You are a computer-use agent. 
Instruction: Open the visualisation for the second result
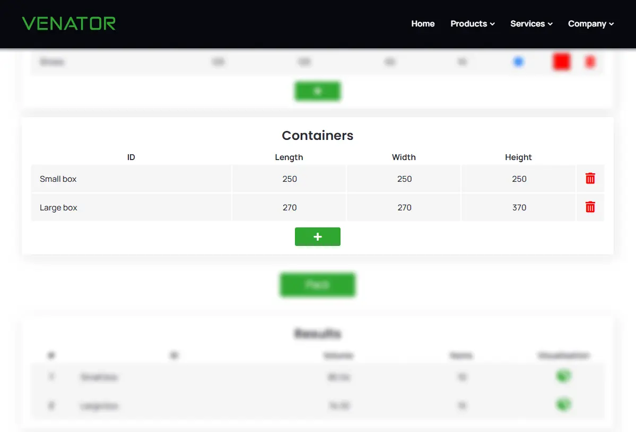pos(564,404)
